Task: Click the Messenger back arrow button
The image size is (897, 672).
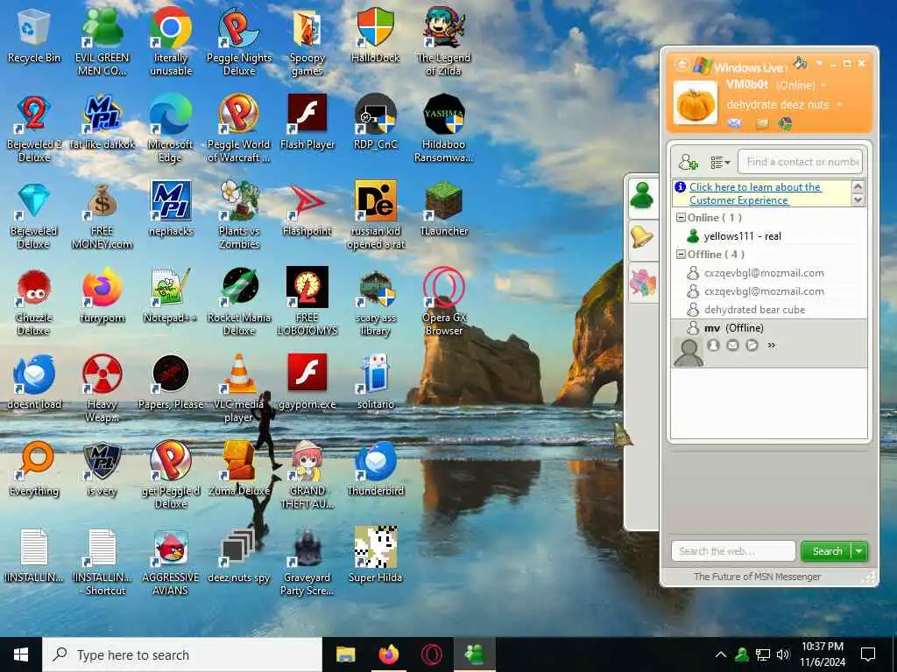Action: tap(682, 65)
